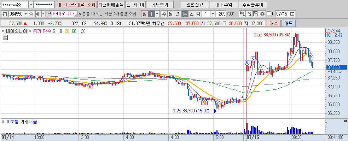Viewport: 348px width, 141px height.
Task: Close the volume panel with X icon
Action: pos(345,121)
